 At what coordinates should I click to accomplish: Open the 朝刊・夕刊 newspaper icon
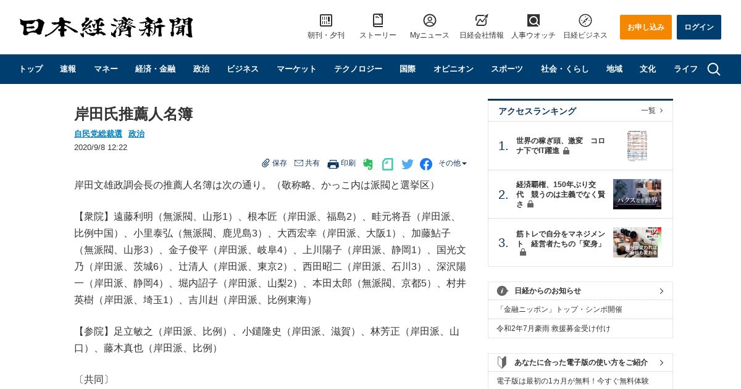click(326, 20)
